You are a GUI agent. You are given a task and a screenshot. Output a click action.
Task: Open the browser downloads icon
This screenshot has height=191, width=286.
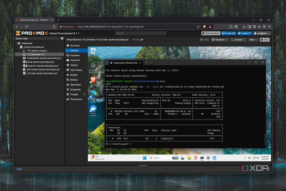(244, 27)
